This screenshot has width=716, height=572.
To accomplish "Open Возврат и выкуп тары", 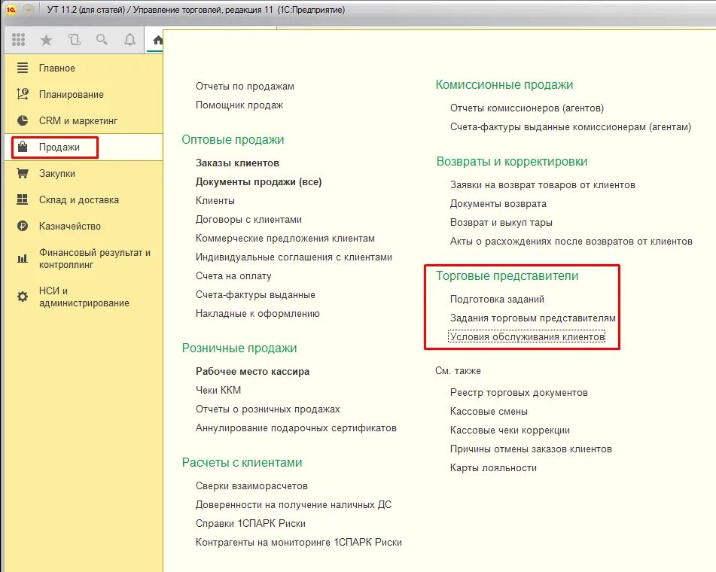I will [501, 222].
